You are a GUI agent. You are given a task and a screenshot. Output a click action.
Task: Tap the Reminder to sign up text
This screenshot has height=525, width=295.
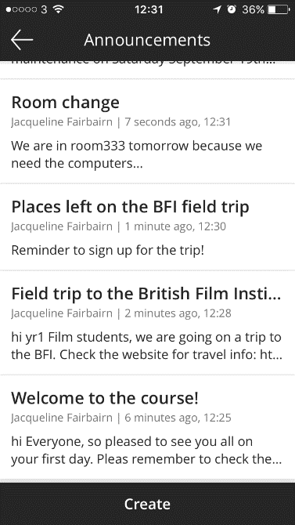(x=108, y=250)
